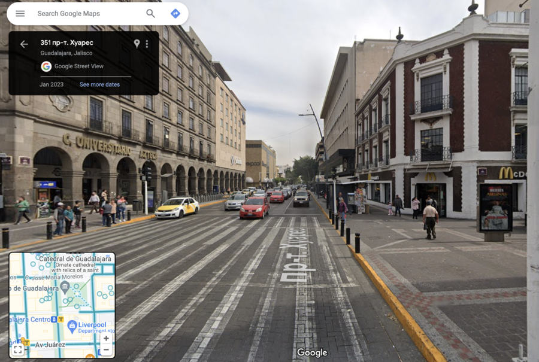
Task: Zoom out the minimap with minus button
Action: click(106, 350)
